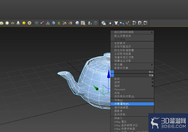Click the step simulation gear frame-advance icon
188x132 pixels.
(x=146, y=23)
